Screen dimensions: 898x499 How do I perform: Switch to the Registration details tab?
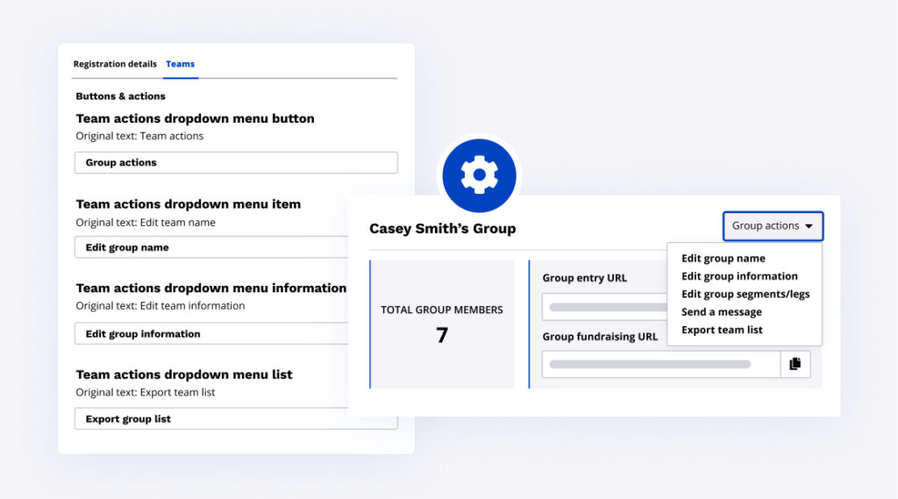click(x=115, y=64)
